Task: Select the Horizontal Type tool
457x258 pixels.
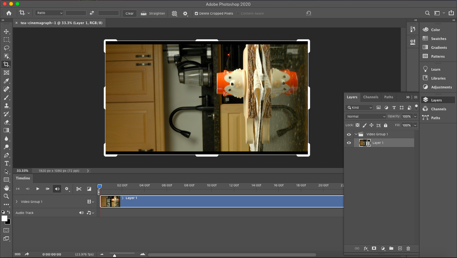Action: 6,164
